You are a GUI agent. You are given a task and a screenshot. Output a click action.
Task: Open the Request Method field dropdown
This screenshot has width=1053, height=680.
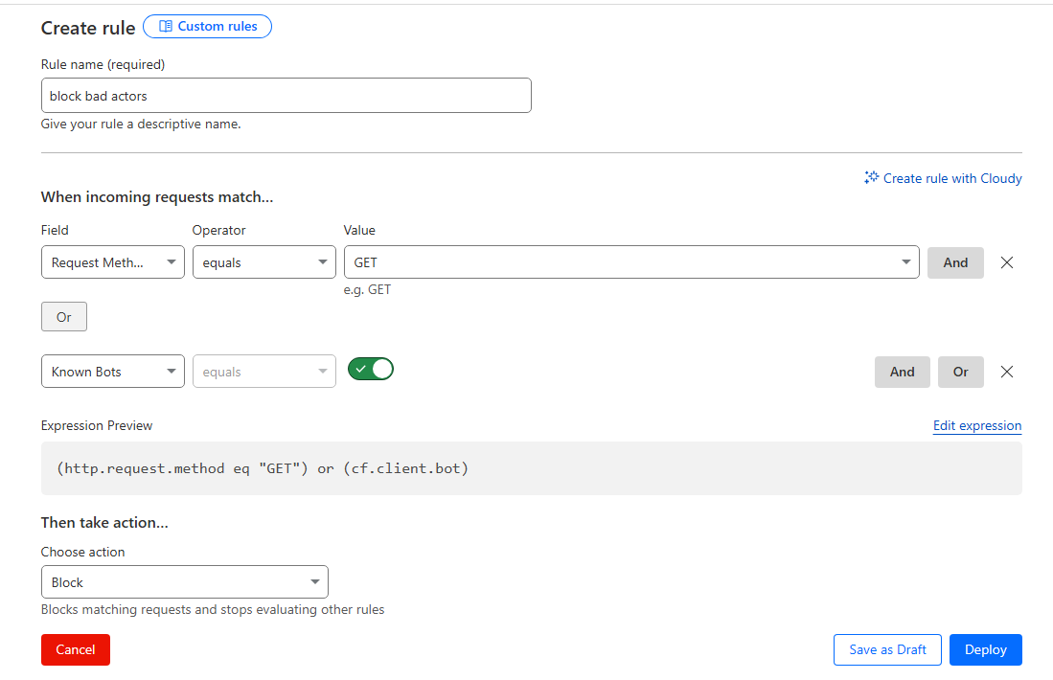point(113,262)
